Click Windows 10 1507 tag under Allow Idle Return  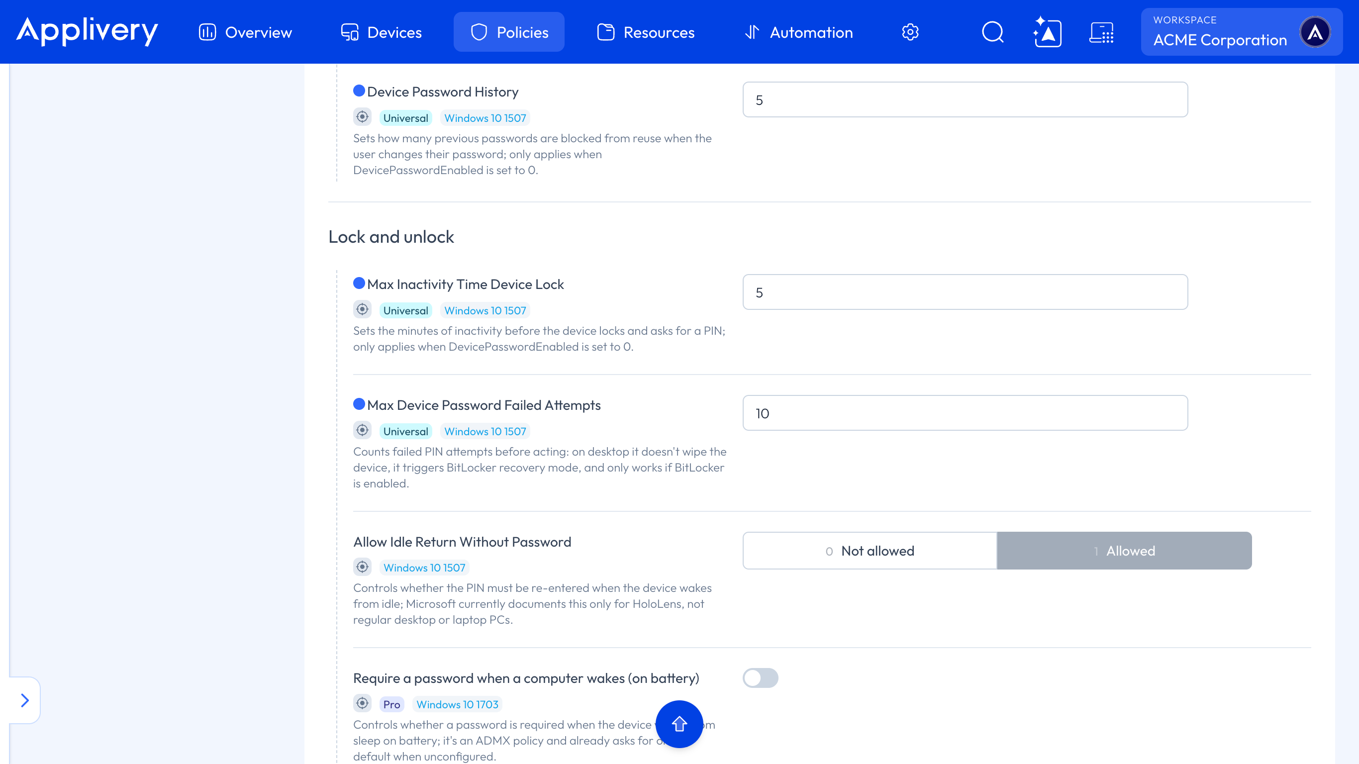424,568
